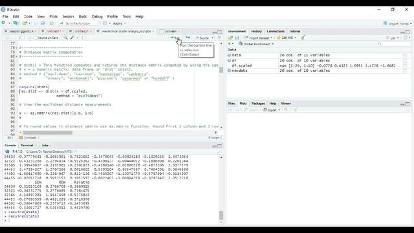Click the save workspace icon in the Environment pane
414x233 pixels.
pos(237,38)
